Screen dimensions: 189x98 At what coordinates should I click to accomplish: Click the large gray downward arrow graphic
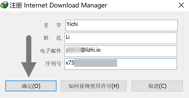29,56
